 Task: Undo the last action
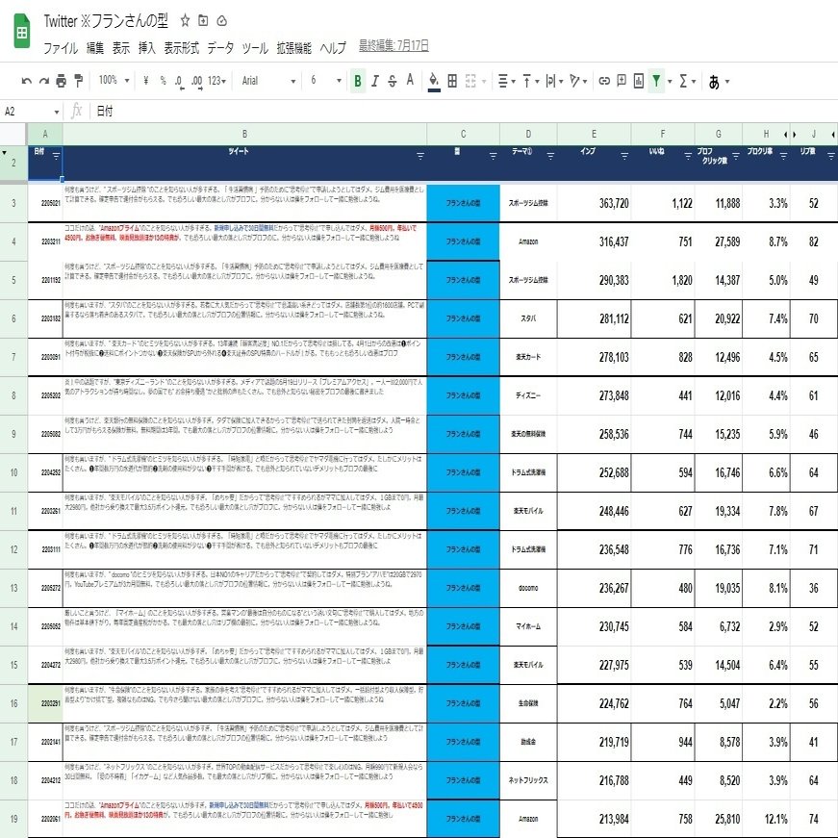[26, 81]
